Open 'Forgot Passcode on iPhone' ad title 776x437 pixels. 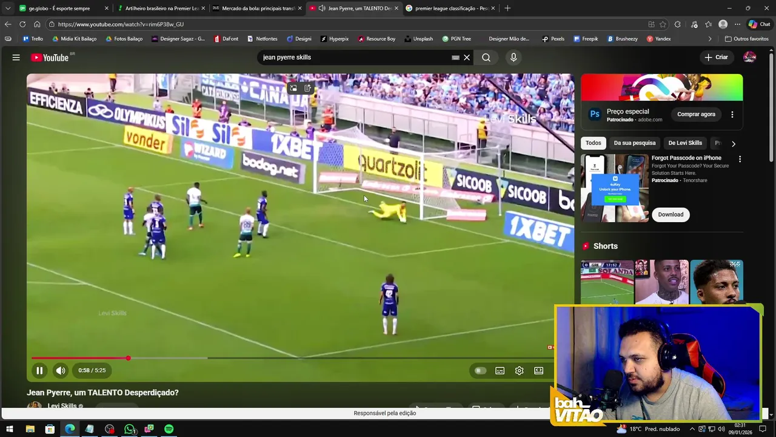[x=686, y=158]
